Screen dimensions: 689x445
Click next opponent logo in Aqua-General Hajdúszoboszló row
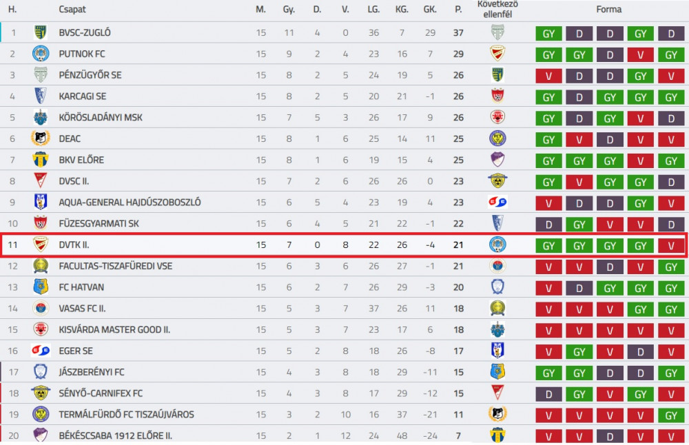pos(497,202)
